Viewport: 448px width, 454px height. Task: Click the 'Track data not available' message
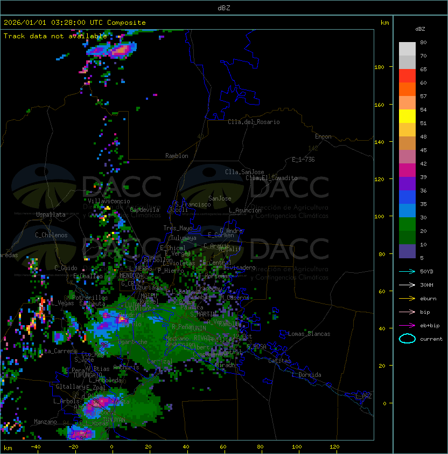[55, 36]
